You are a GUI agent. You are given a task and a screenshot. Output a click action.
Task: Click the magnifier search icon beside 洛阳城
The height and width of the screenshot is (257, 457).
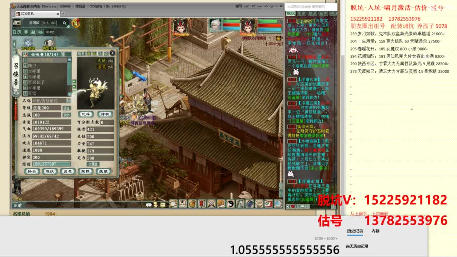tap(65, 23)
